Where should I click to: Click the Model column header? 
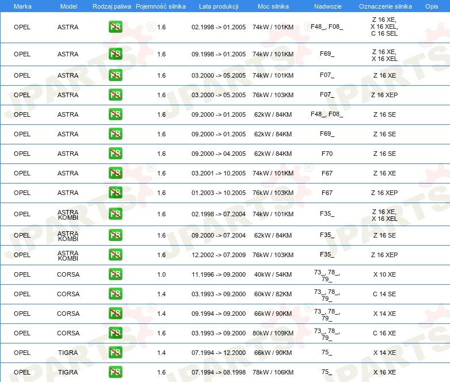point(68,6)
